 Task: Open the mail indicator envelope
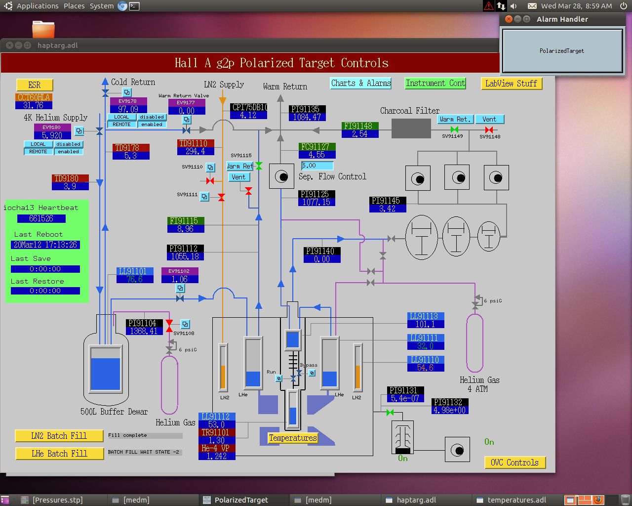(x=532, y=6)
